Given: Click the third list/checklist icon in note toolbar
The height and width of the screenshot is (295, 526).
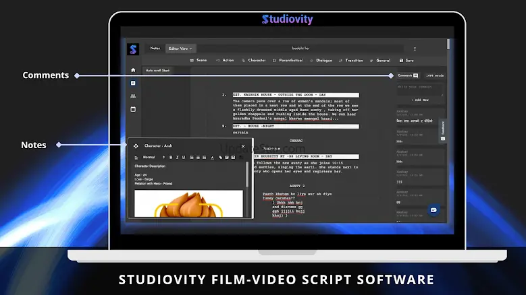Looking at the screenshot, I should [x=205, y=158].
